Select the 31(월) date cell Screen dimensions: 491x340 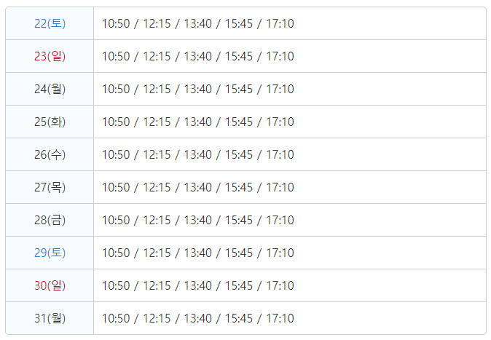pyautogui.click(x=50, y=318)
